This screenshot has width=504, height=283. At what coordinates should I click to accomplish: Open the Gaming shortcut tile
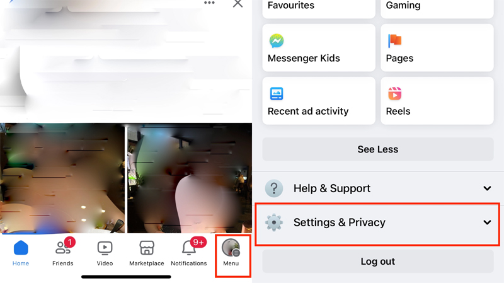point(437,8)
